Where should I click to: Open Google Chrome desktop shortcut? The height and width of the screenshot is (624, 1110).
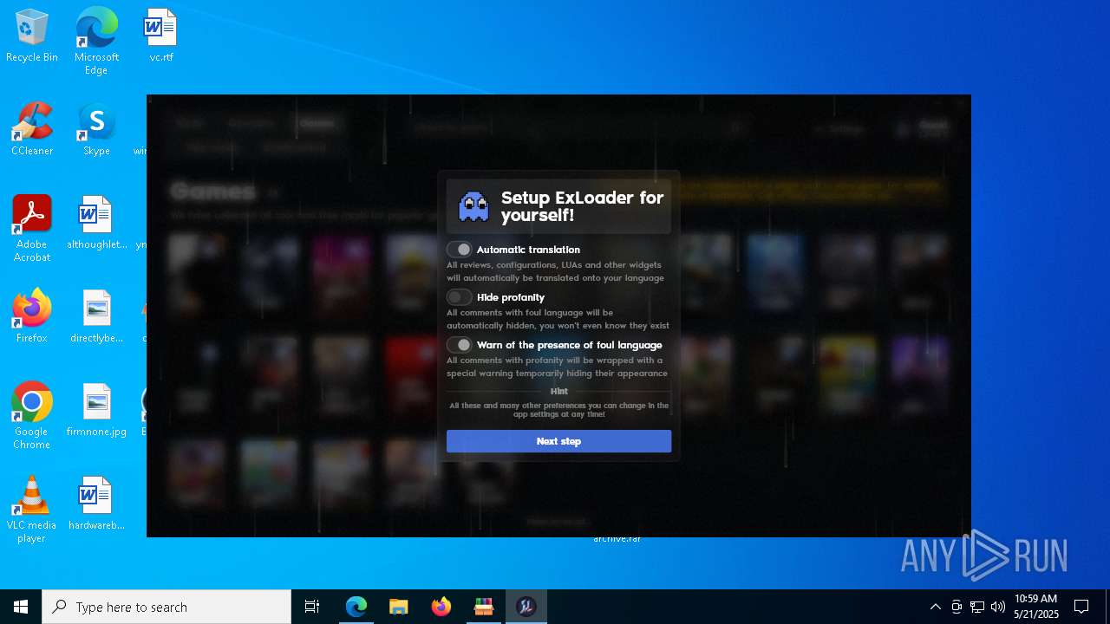tap(32, 416)
